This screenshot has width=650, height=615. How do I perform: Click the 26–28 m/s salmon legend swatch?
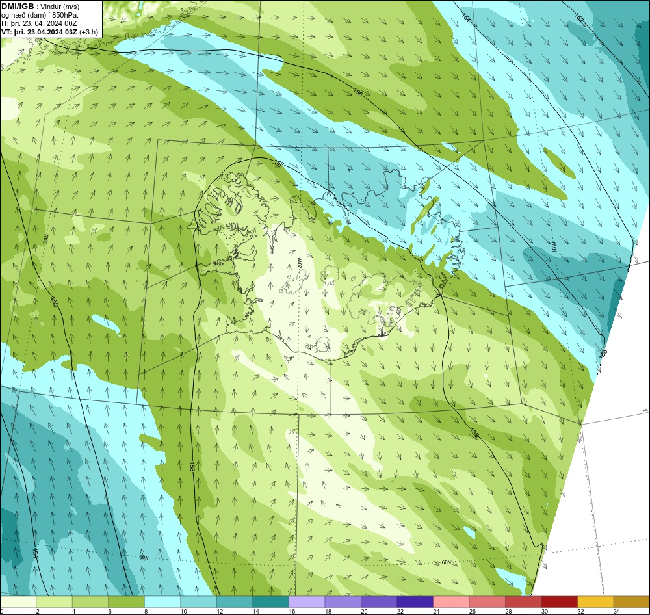487,602
